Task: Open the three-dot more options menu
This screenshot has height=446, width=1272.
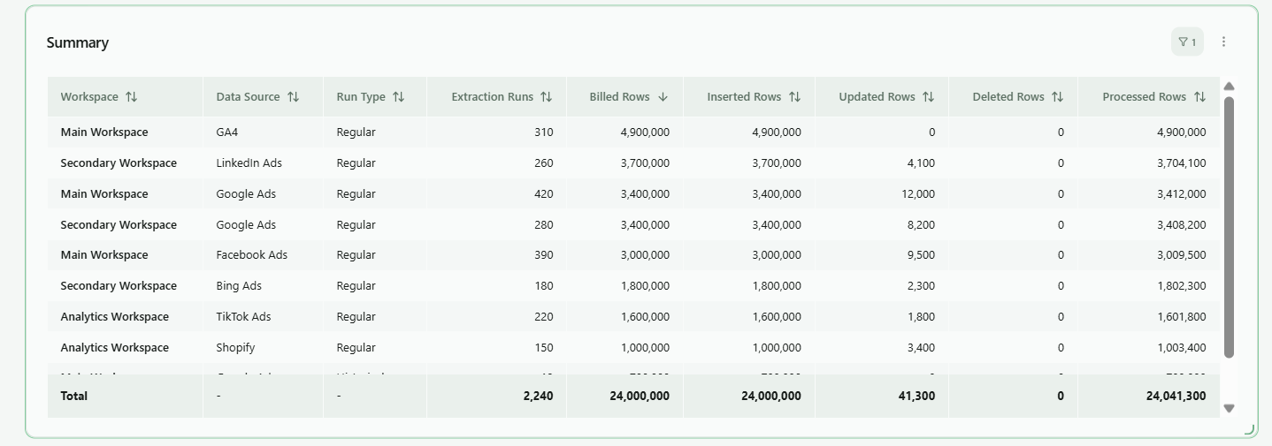Action: 1224,42
